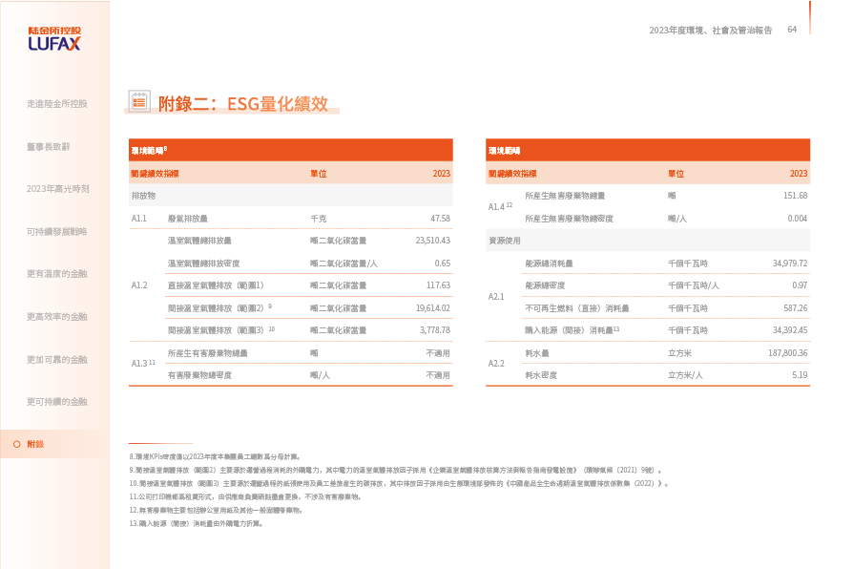Open the 走進陸金所控股 section
The width and height of the screenshot is (853, 569).
[57, 103]
